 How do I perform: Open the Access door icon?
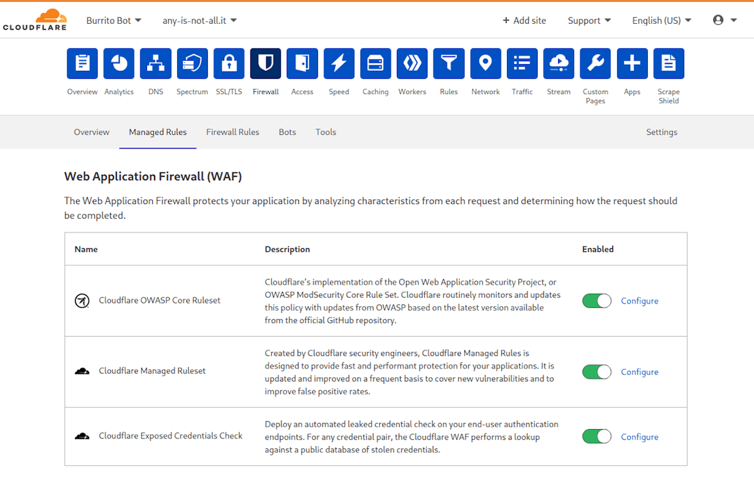302,63
